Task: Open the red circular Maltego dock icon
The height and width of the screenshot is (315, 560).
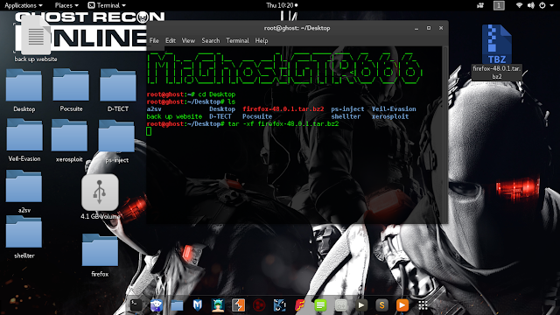Action: (259, 305)
